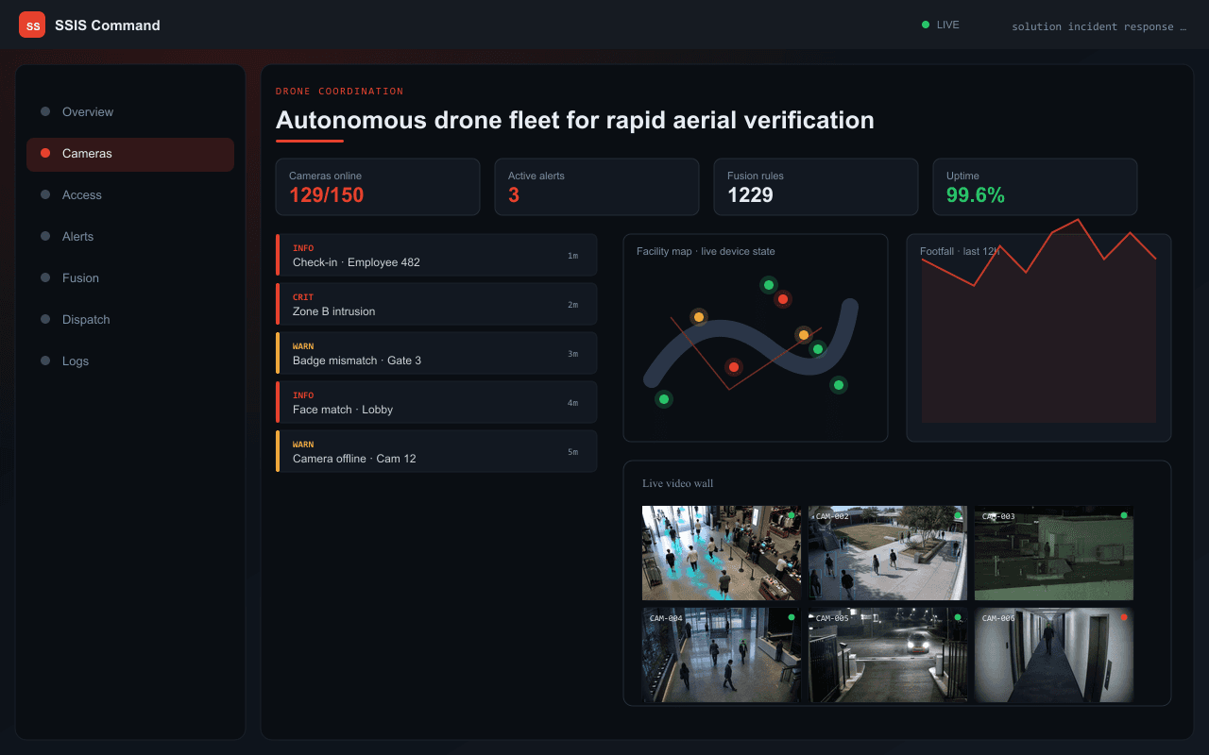The image size is (1209, 755).
Task: View the CAM-004 camera thumbnail
Action: tap(722, 655)
